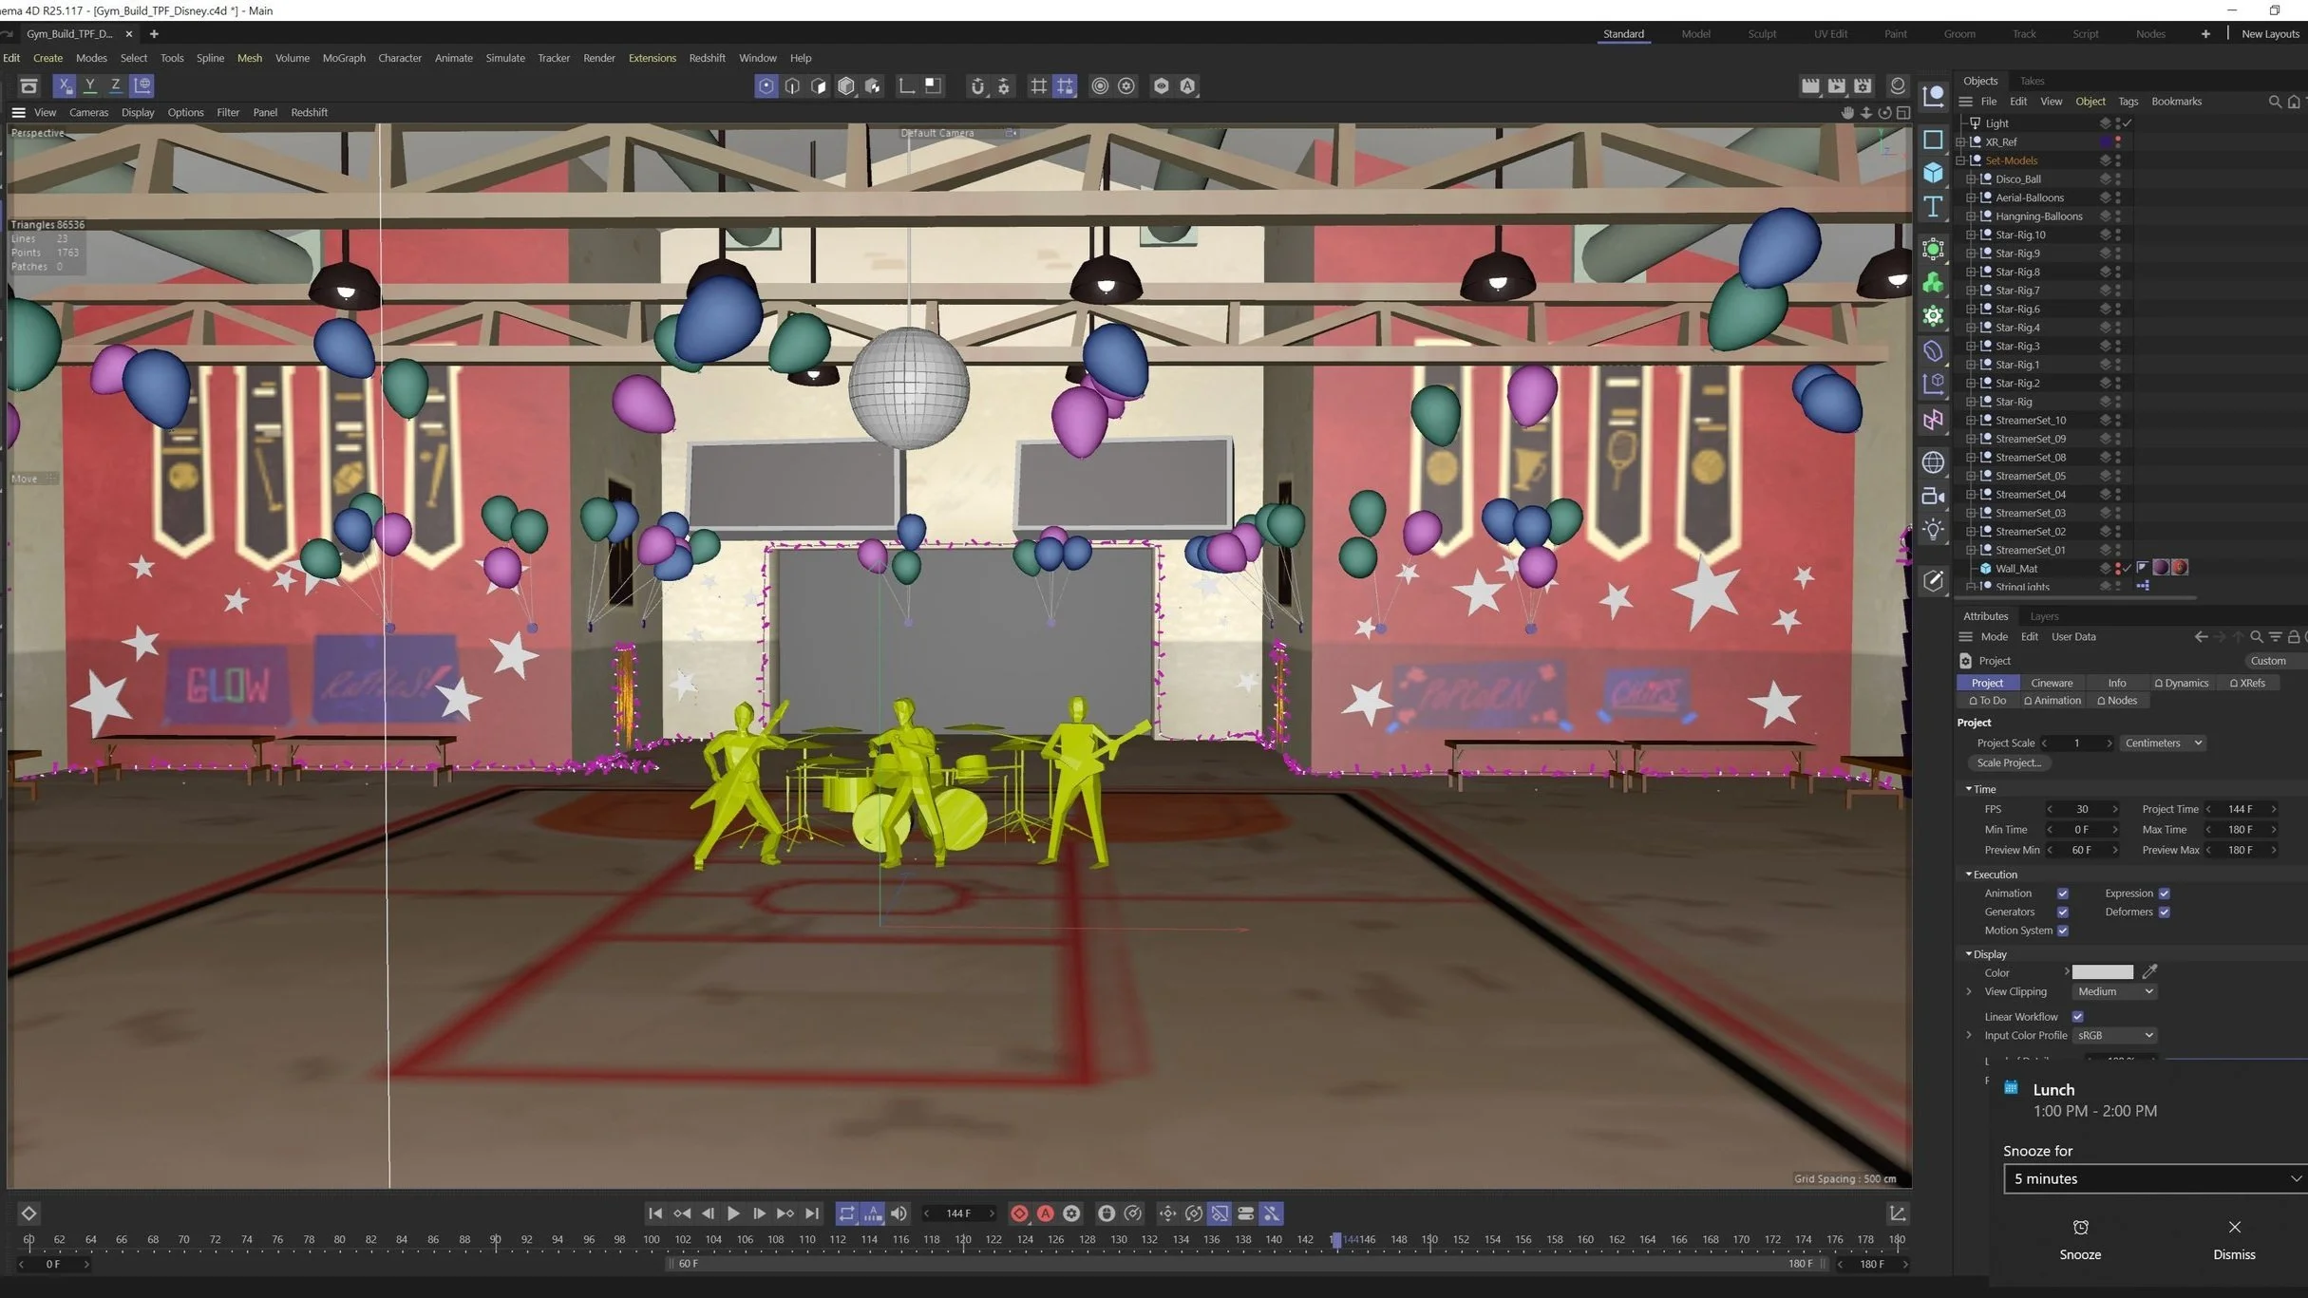Screen dimensions: 2308x1298
Task: Click the Scale Project button
Action: click(x=2009, y=762)
